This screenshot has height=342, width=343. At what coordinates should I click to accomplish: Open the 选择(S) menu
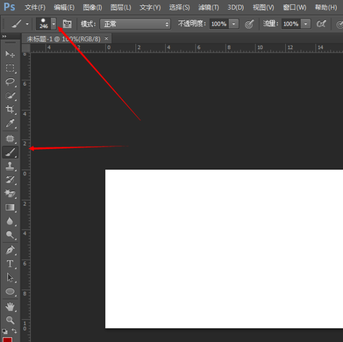click(x=180, y=7)
